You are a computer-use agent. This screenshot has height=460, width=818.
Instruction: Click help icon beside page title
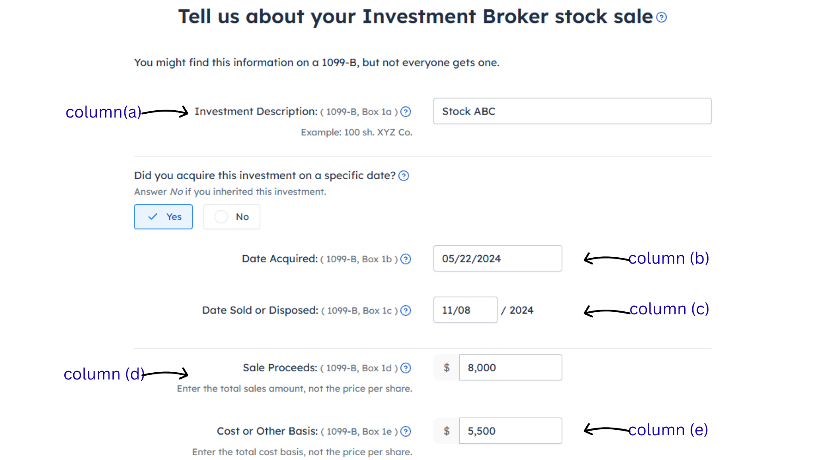[661, 17]
